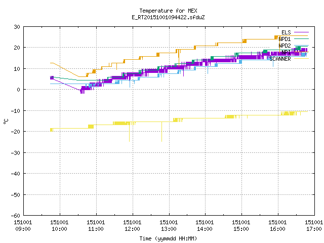
Task: Click the x-axis tick label 151001 14:00
Action: (x=205, y=226)
